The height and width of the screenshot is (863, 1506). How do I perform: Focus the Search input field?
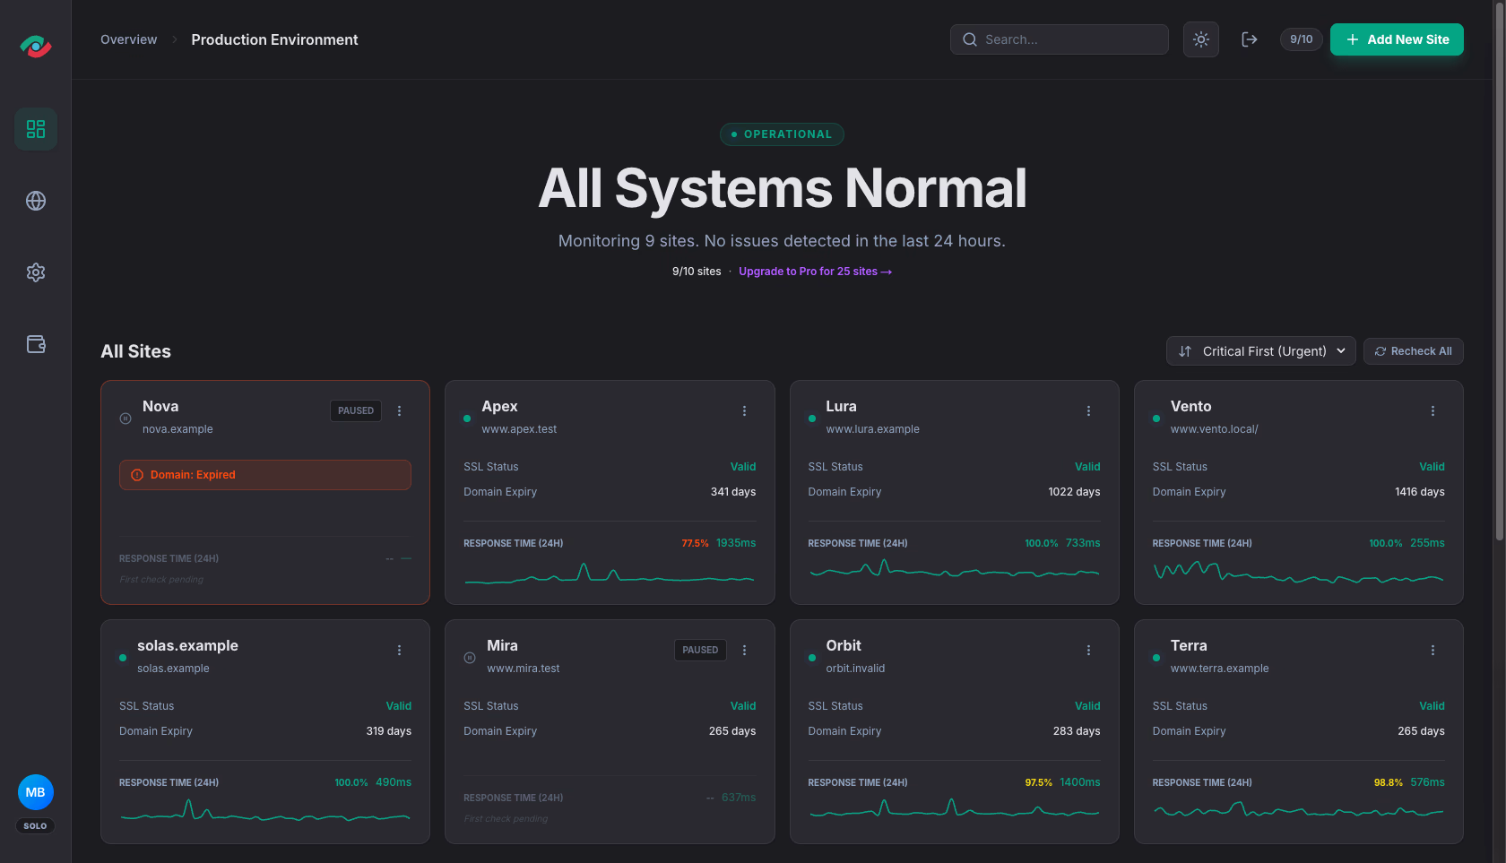pos(1060,39)
